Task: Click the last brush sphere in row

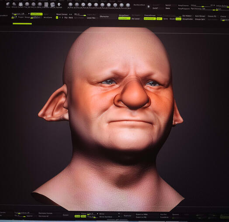Action: [x=128, y=5]
